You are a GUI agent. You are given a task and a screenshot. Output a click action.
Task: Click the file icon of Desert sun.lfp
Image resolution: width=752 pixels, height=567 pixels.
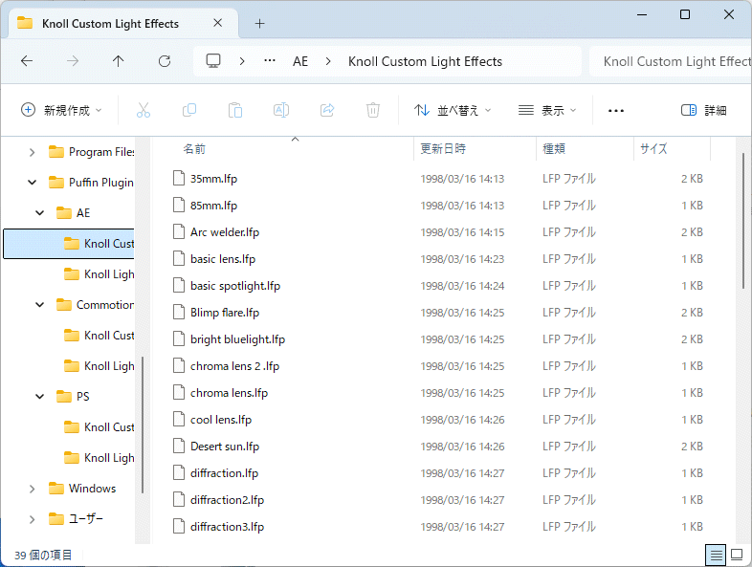[x=178, y=447]
